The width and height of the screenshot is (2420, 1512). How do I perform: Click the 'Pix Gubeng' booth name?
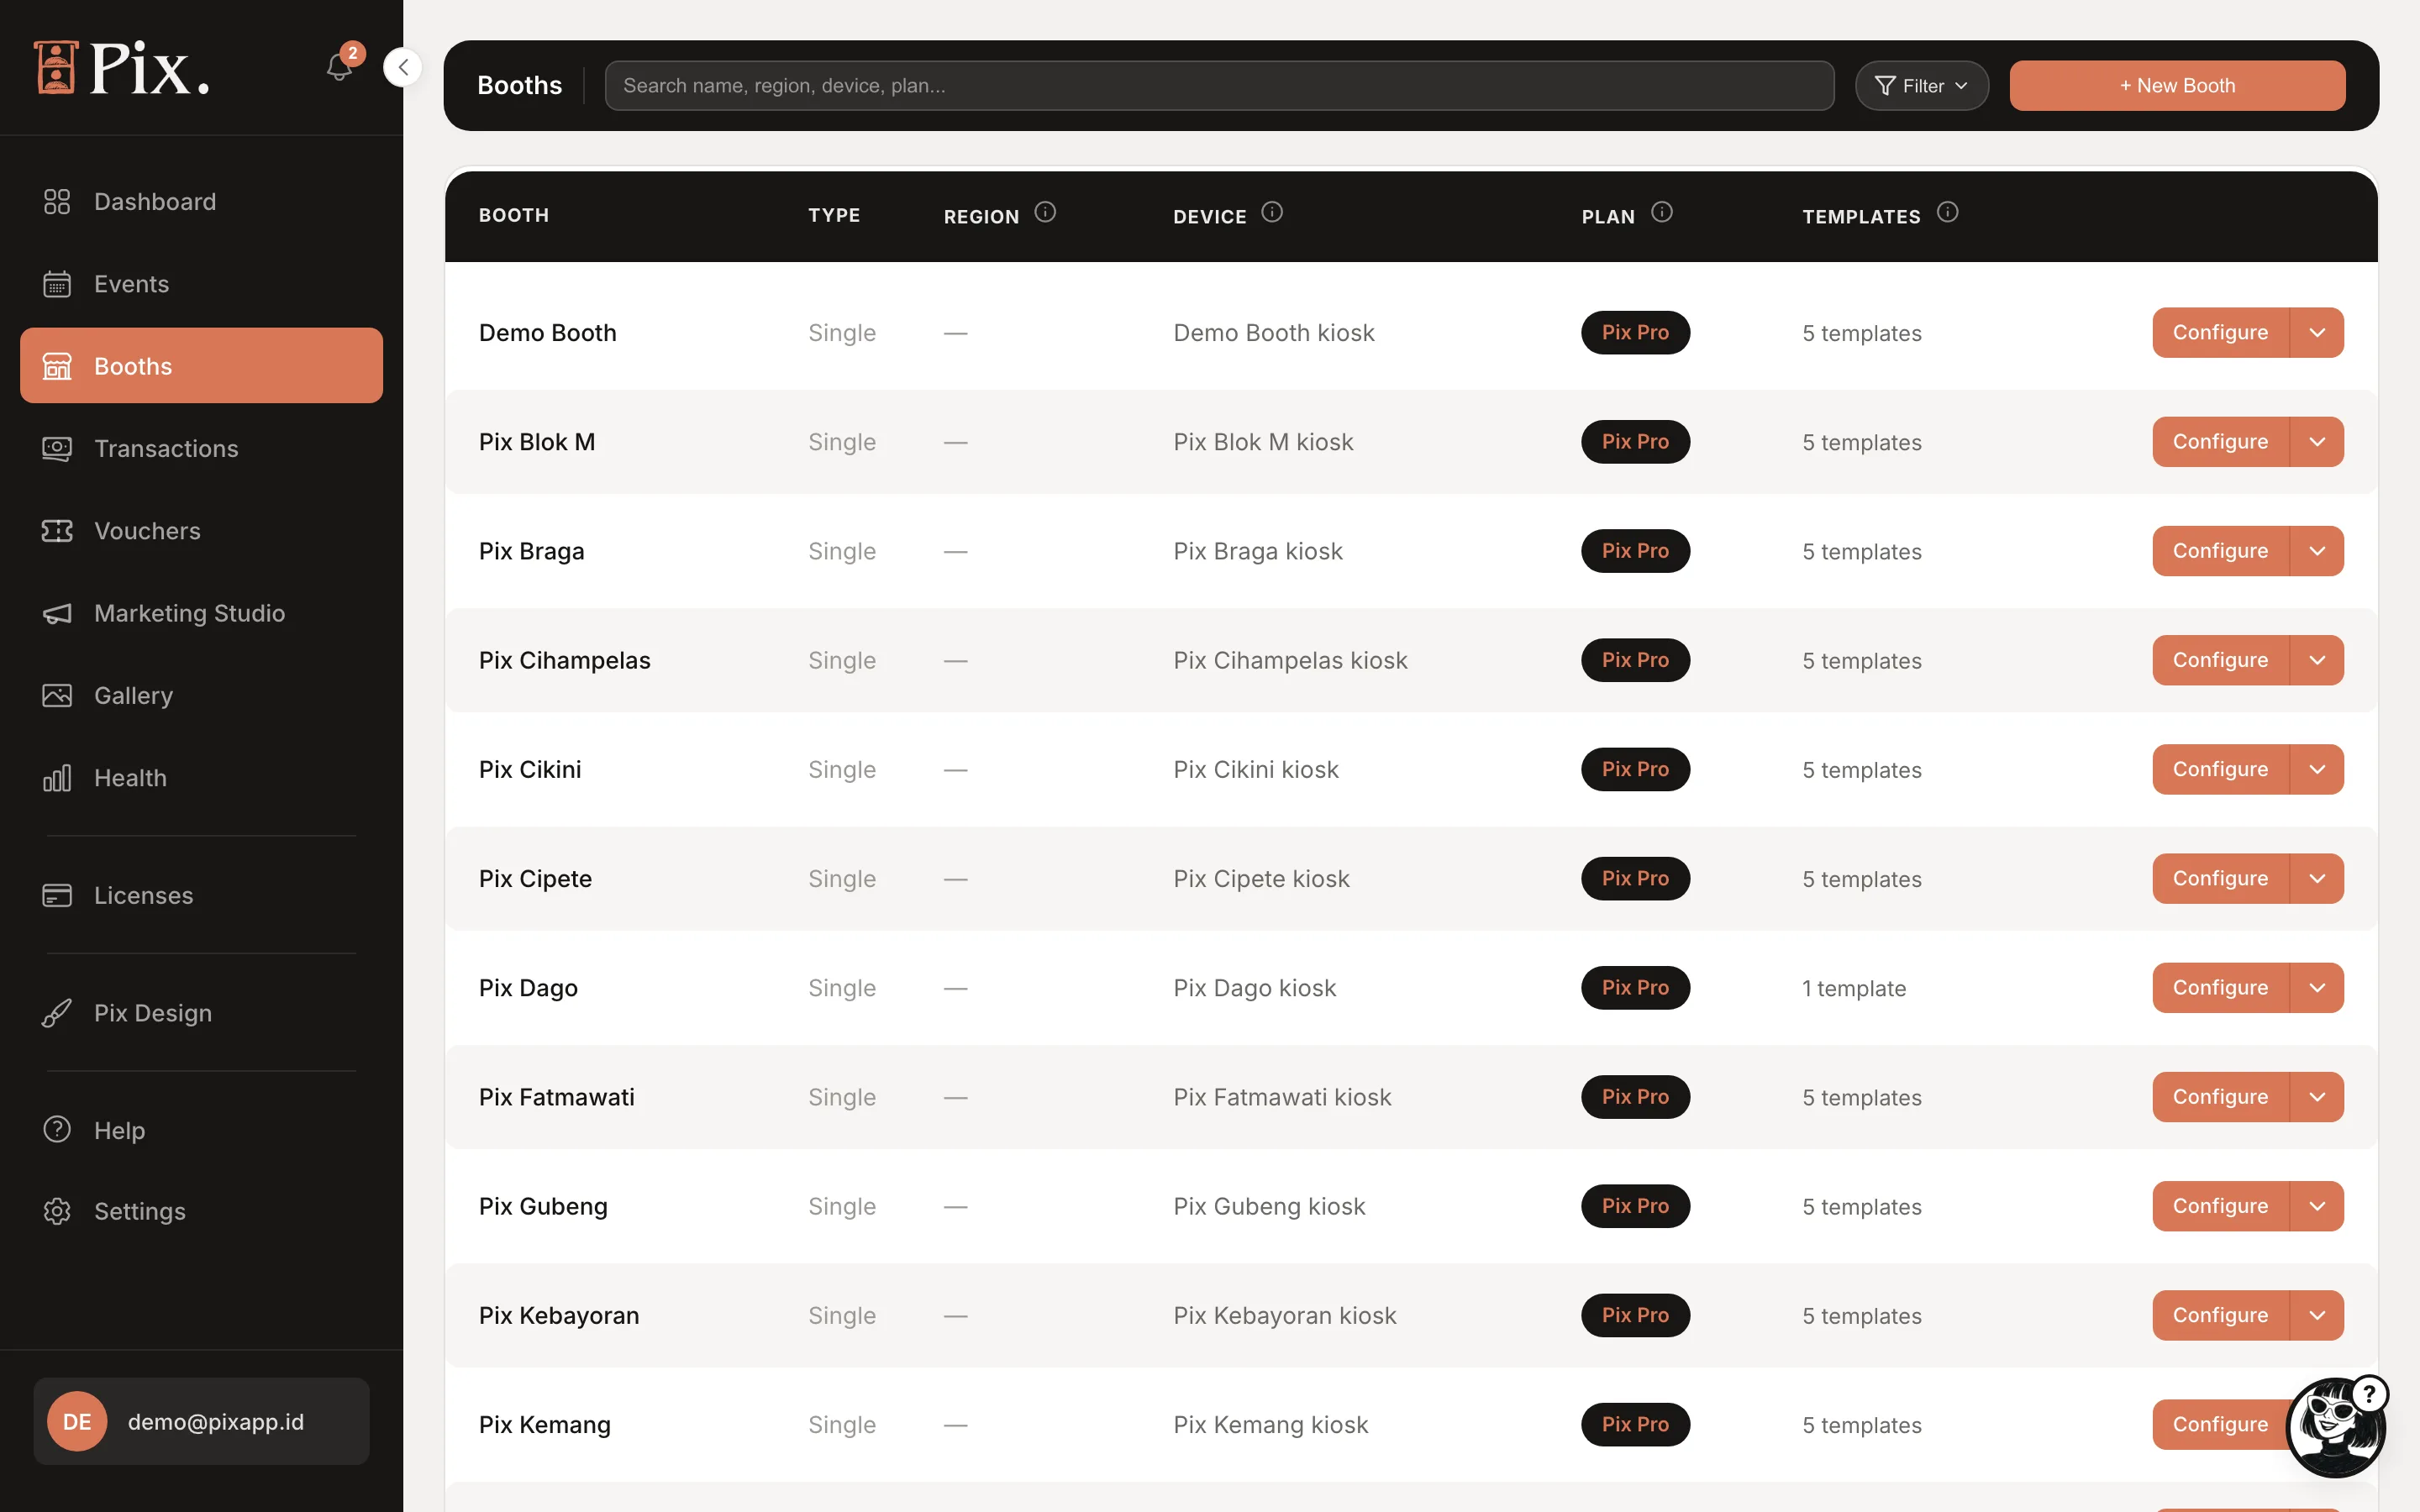[x=543, y=1207]
